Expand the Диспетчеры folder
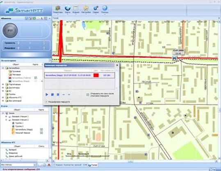 pos(3,87)
